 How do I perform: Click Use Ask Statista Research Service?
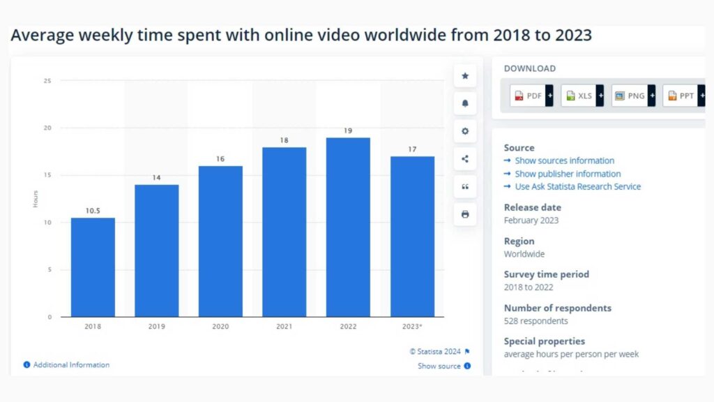point(577,186)
